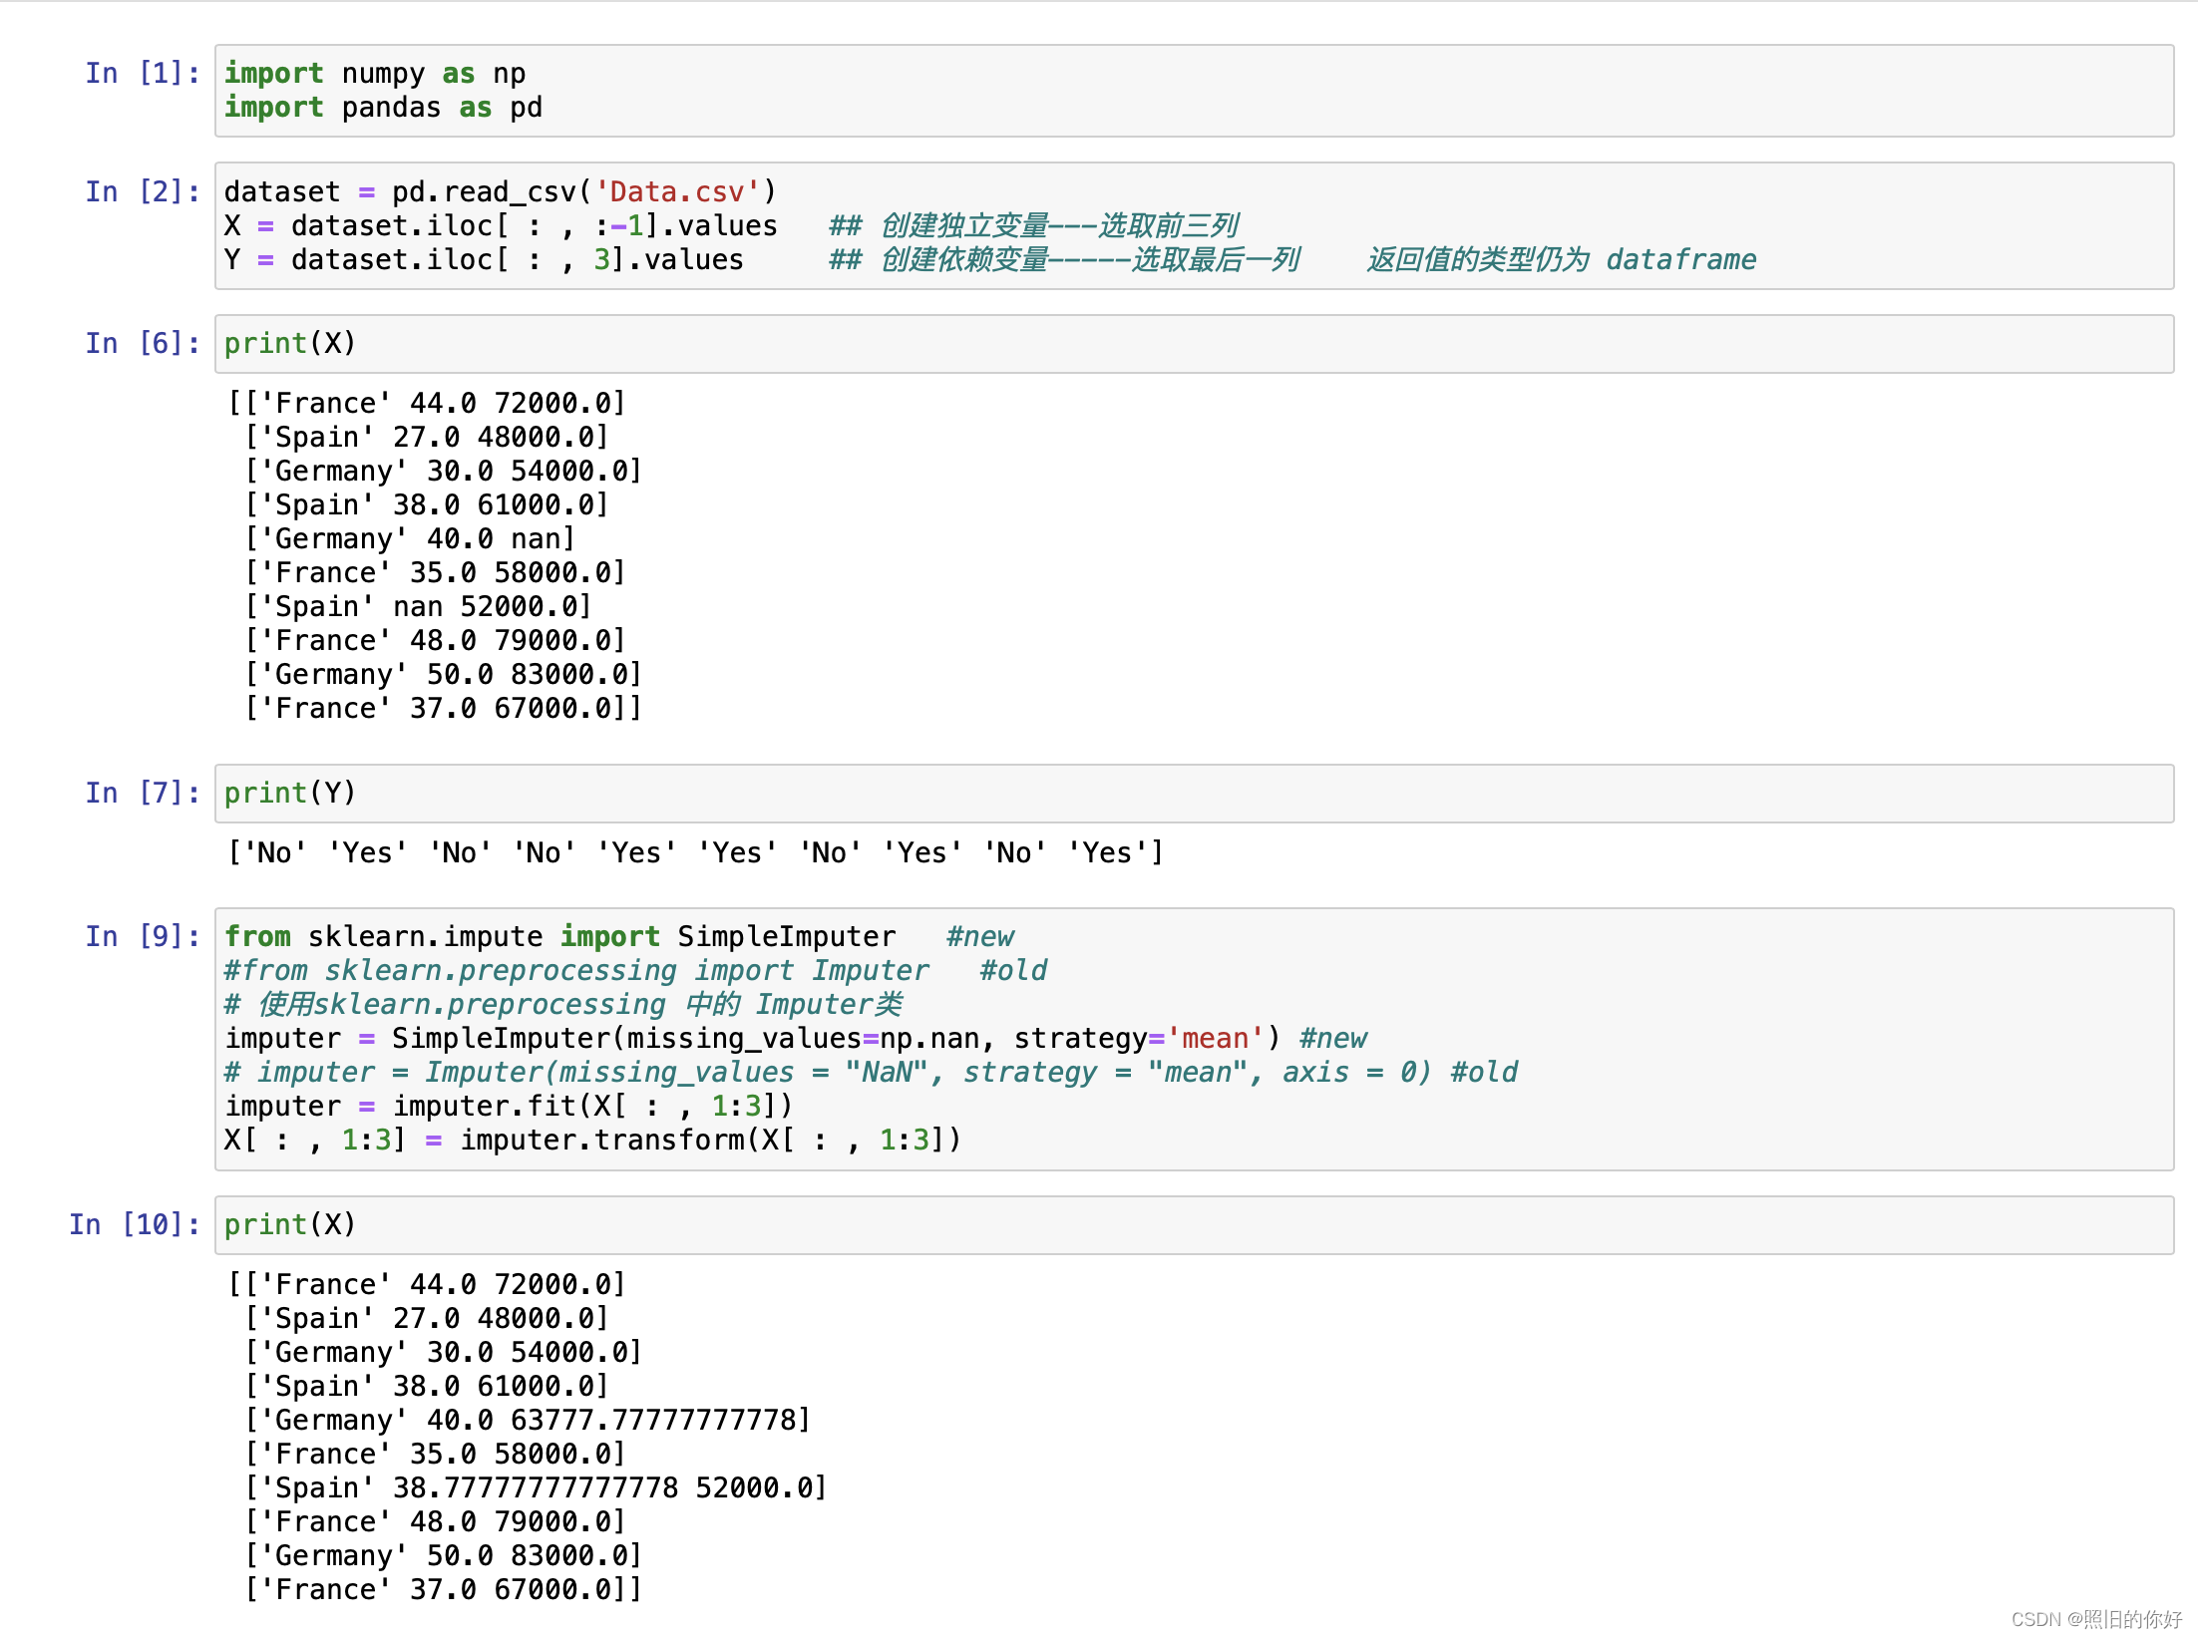The width and height of the screenshot is (2198, 1639).
Task: Click the read_csv code cell
Action: (x=1194, y=226)
